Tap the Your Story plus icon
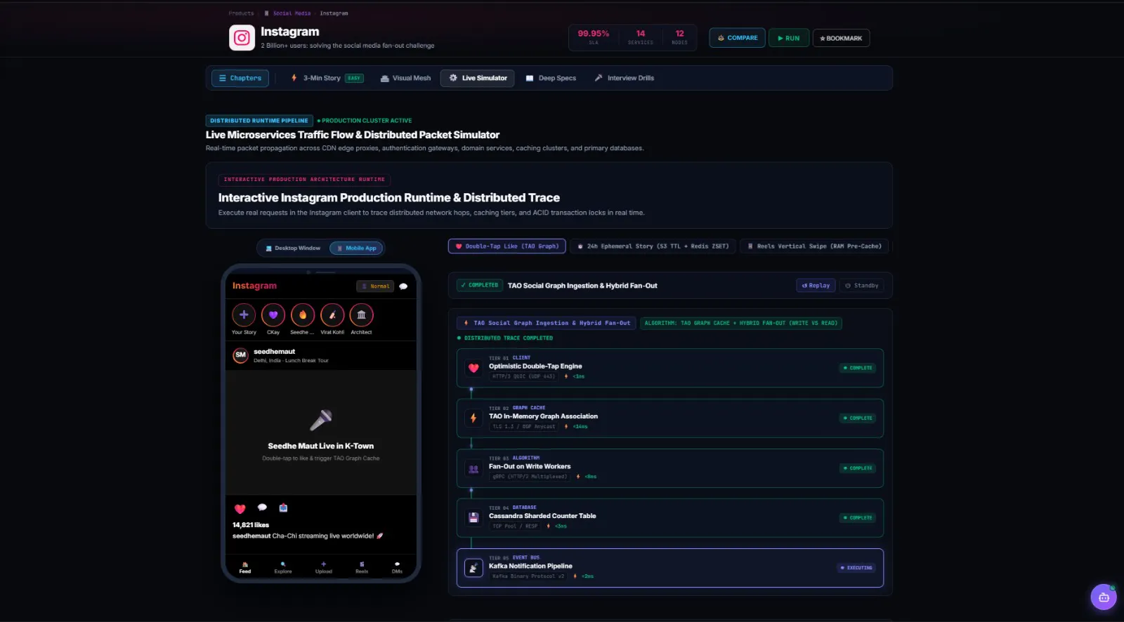1124x622 pixels. coord(244,315)
